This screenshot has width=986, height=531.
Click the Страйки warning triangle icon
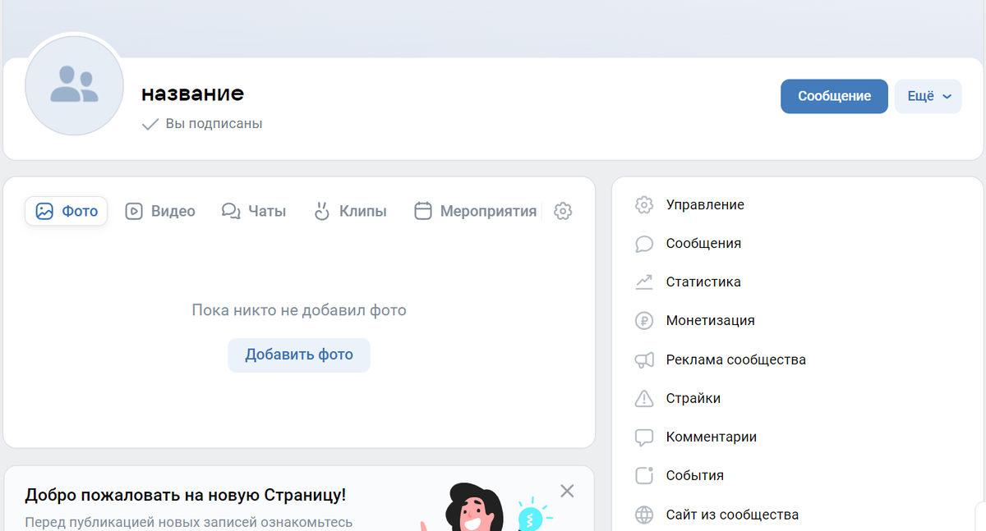click(644, 398)
